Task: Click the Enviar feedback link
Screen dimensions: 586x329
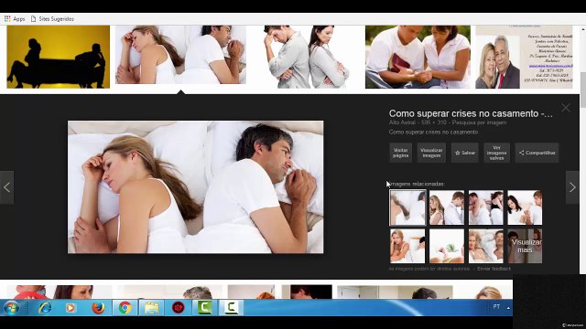Action: click(x=494, y=269)
